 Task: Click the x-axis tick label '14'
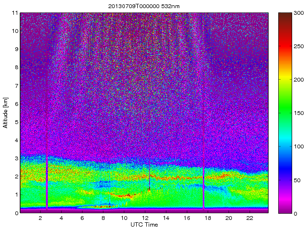tap(166, 218)
